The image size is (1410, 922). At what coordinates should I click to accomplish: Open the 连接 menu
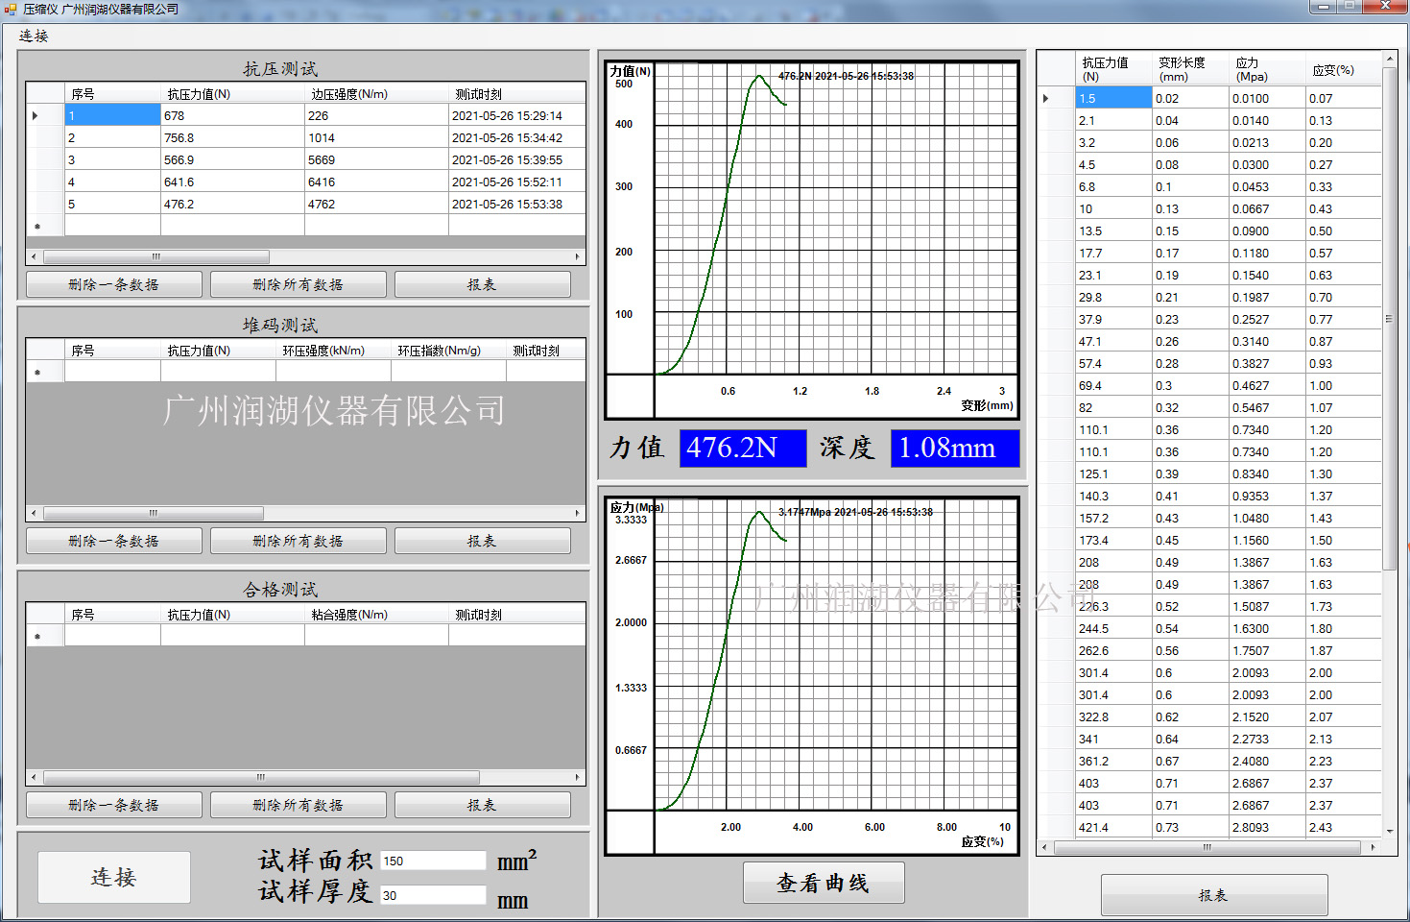pyautogui.click(x=34, y=36)
